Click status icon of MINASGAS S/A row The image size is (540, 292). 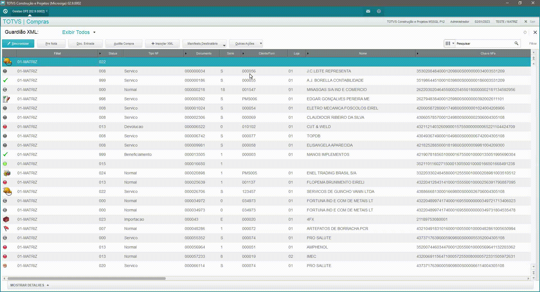5,90
